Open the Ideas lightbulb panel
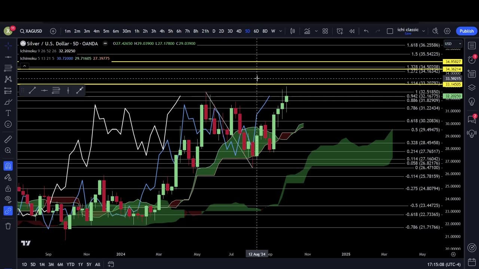Screen dimensions: 479x269 pyautogui.click(x=472, y=102)
